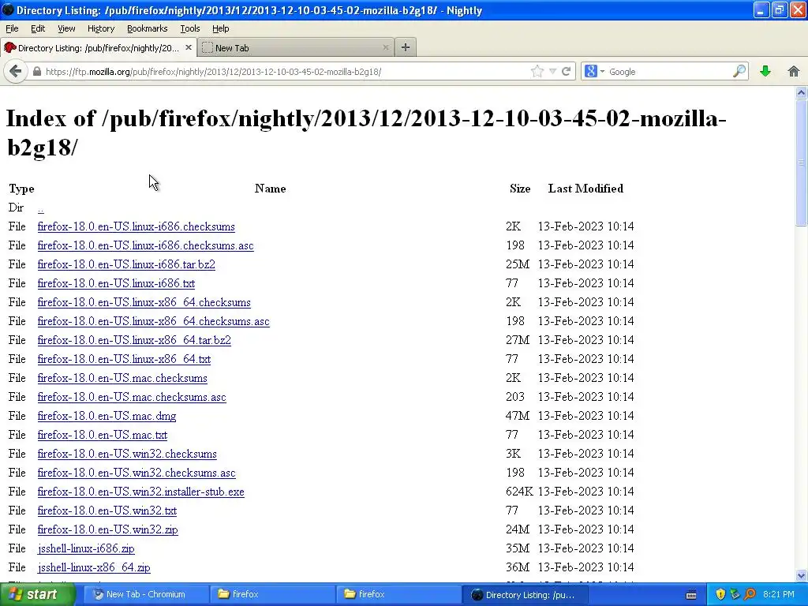Download firefox-18.0.en-US.linux-x86_64.tar.bz2

[134, 341]
